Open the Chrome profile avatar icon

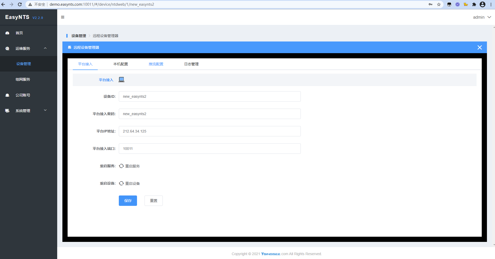pos(483,4)
